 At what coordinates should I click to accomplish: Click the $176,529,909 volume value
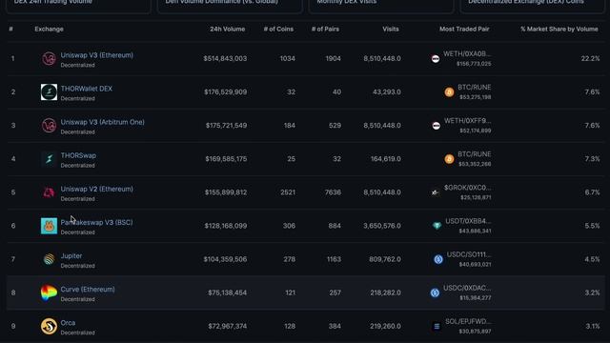pyautogui.click(x=226, y=92)
